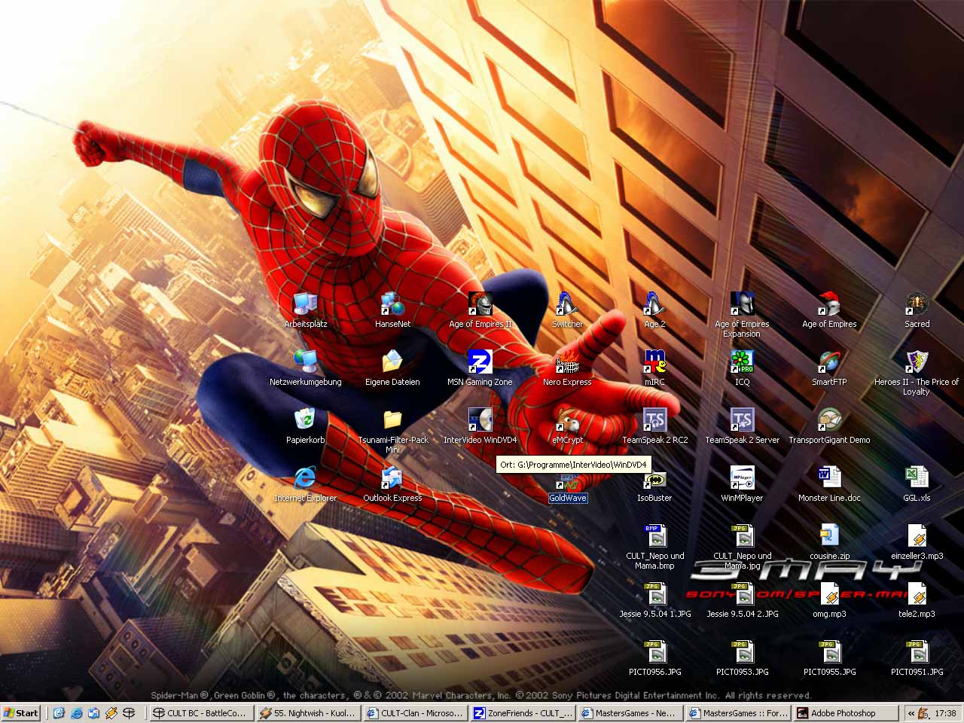
Task: Select the Jessie 9.5.04 1.JPG image
Action: point(655,600)
